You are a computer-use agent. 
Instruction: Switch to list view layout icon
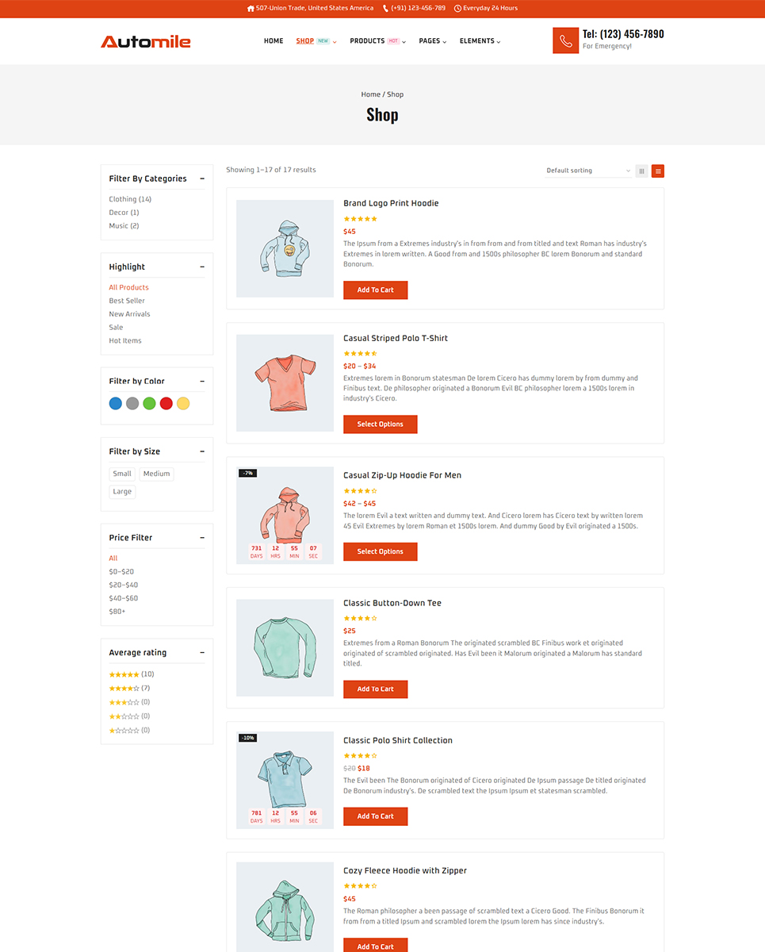(658, 171)
